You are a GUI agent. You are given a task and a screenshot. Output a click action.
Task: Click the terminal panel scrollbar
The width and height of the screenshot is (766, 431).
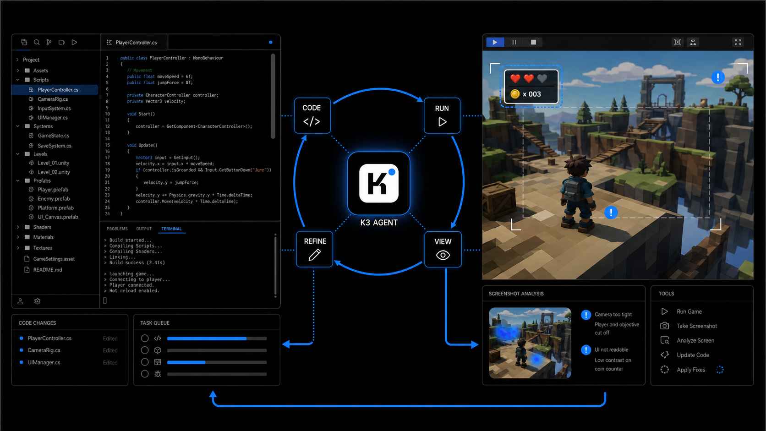[275, 265]
